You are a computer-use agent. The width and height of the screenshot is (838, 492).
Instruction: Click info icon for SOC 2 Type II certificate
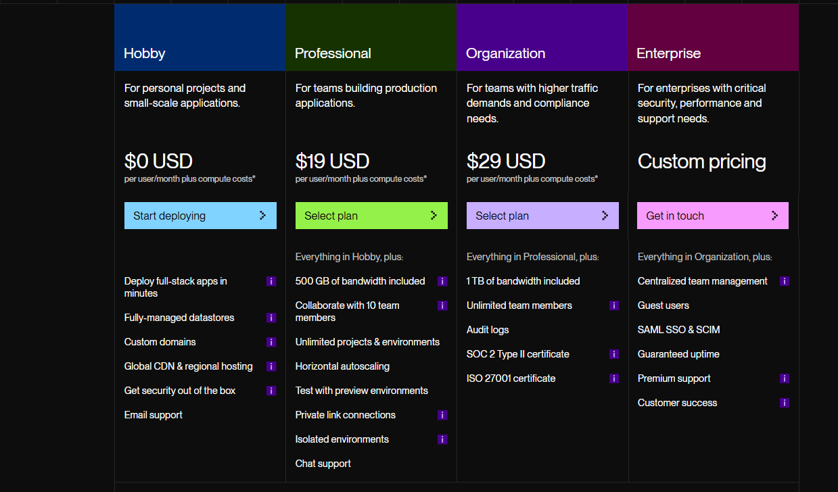coord(613,354)
